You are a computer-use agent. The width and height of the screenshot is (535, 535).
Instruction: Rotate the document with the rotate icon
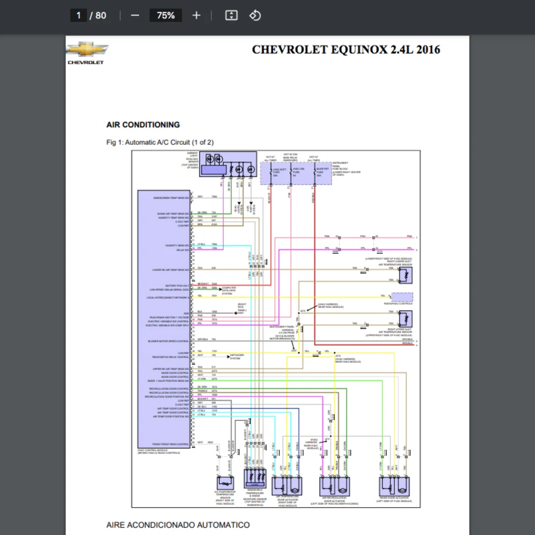(255, 15)
